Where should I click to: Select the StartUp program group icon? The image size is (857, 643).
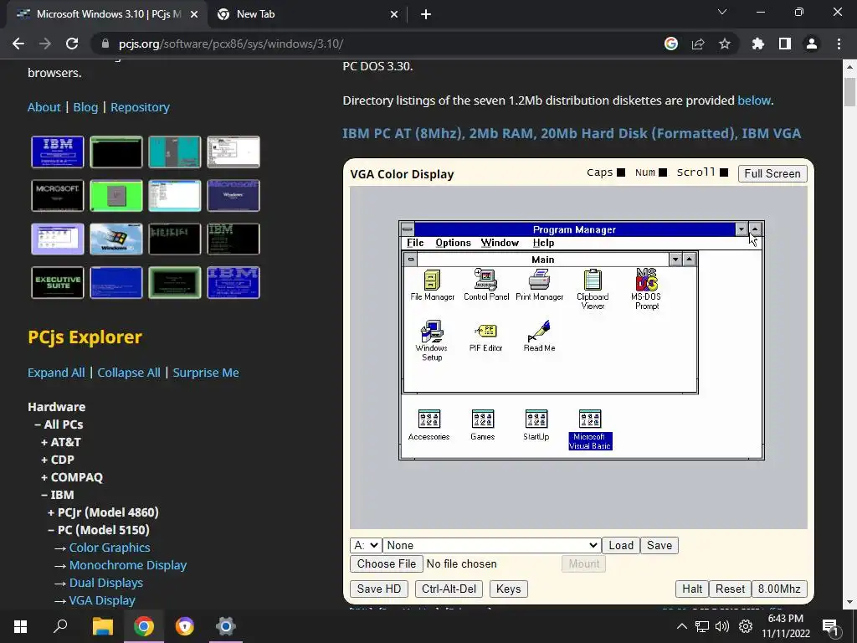536,424
